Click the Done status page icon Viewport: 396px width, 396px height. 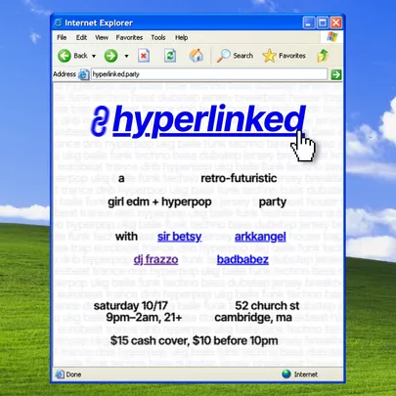pos(60,374)
